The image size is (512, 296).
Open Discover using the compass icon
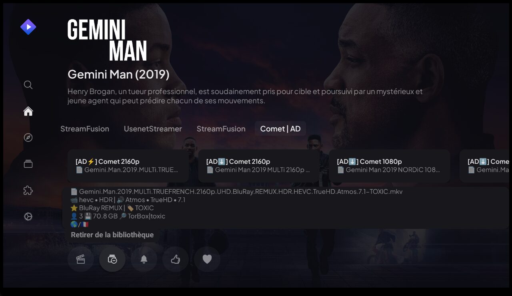[28, 137]
